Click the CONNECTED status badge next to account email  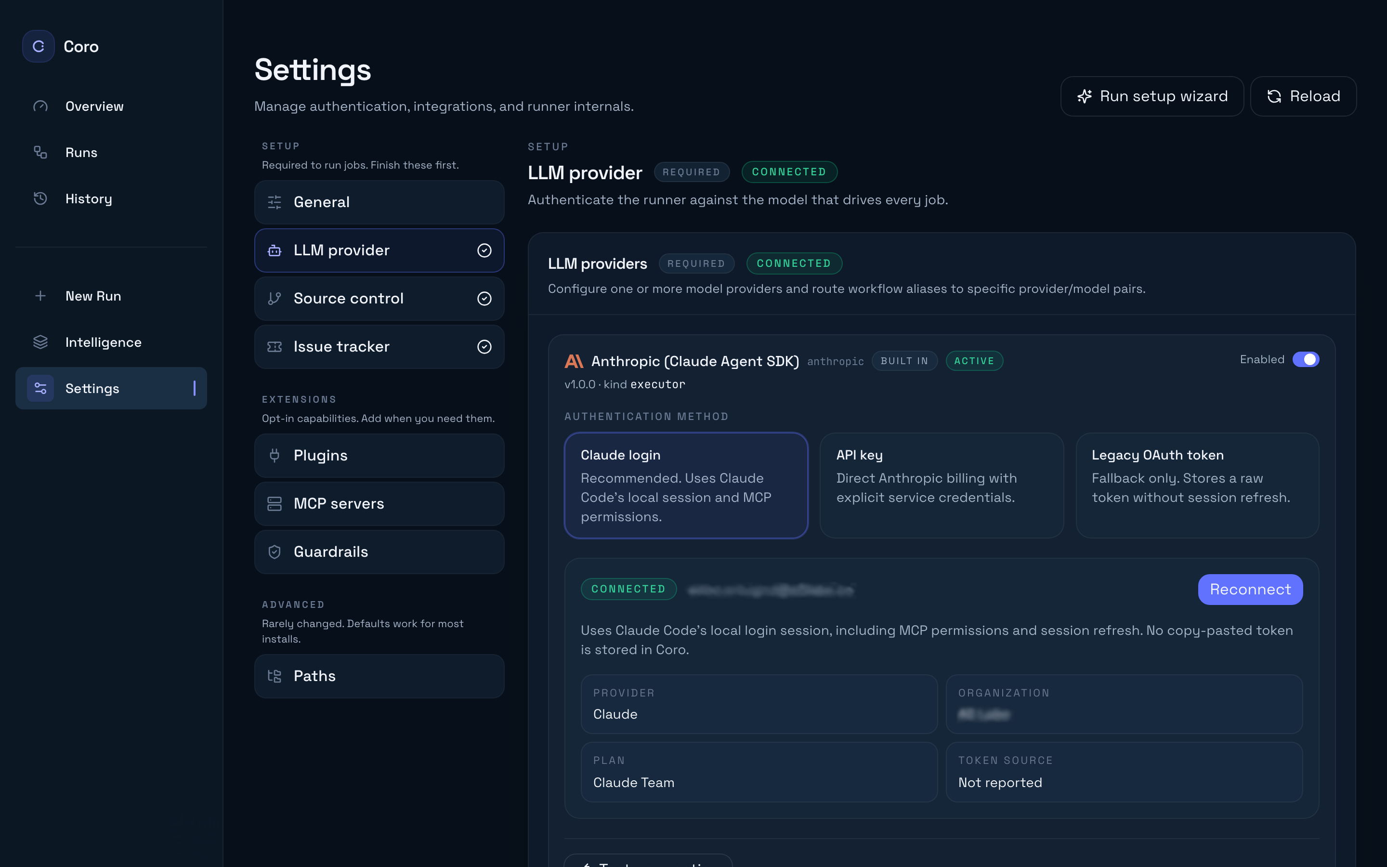coord(629,590)
